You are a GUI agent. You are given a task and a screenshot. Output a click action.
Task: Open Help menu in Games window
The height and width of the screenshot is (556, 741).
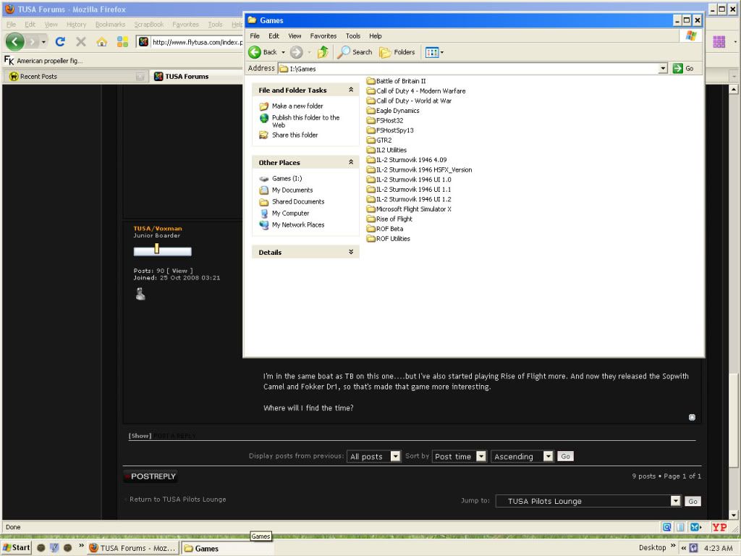point(376,36)
